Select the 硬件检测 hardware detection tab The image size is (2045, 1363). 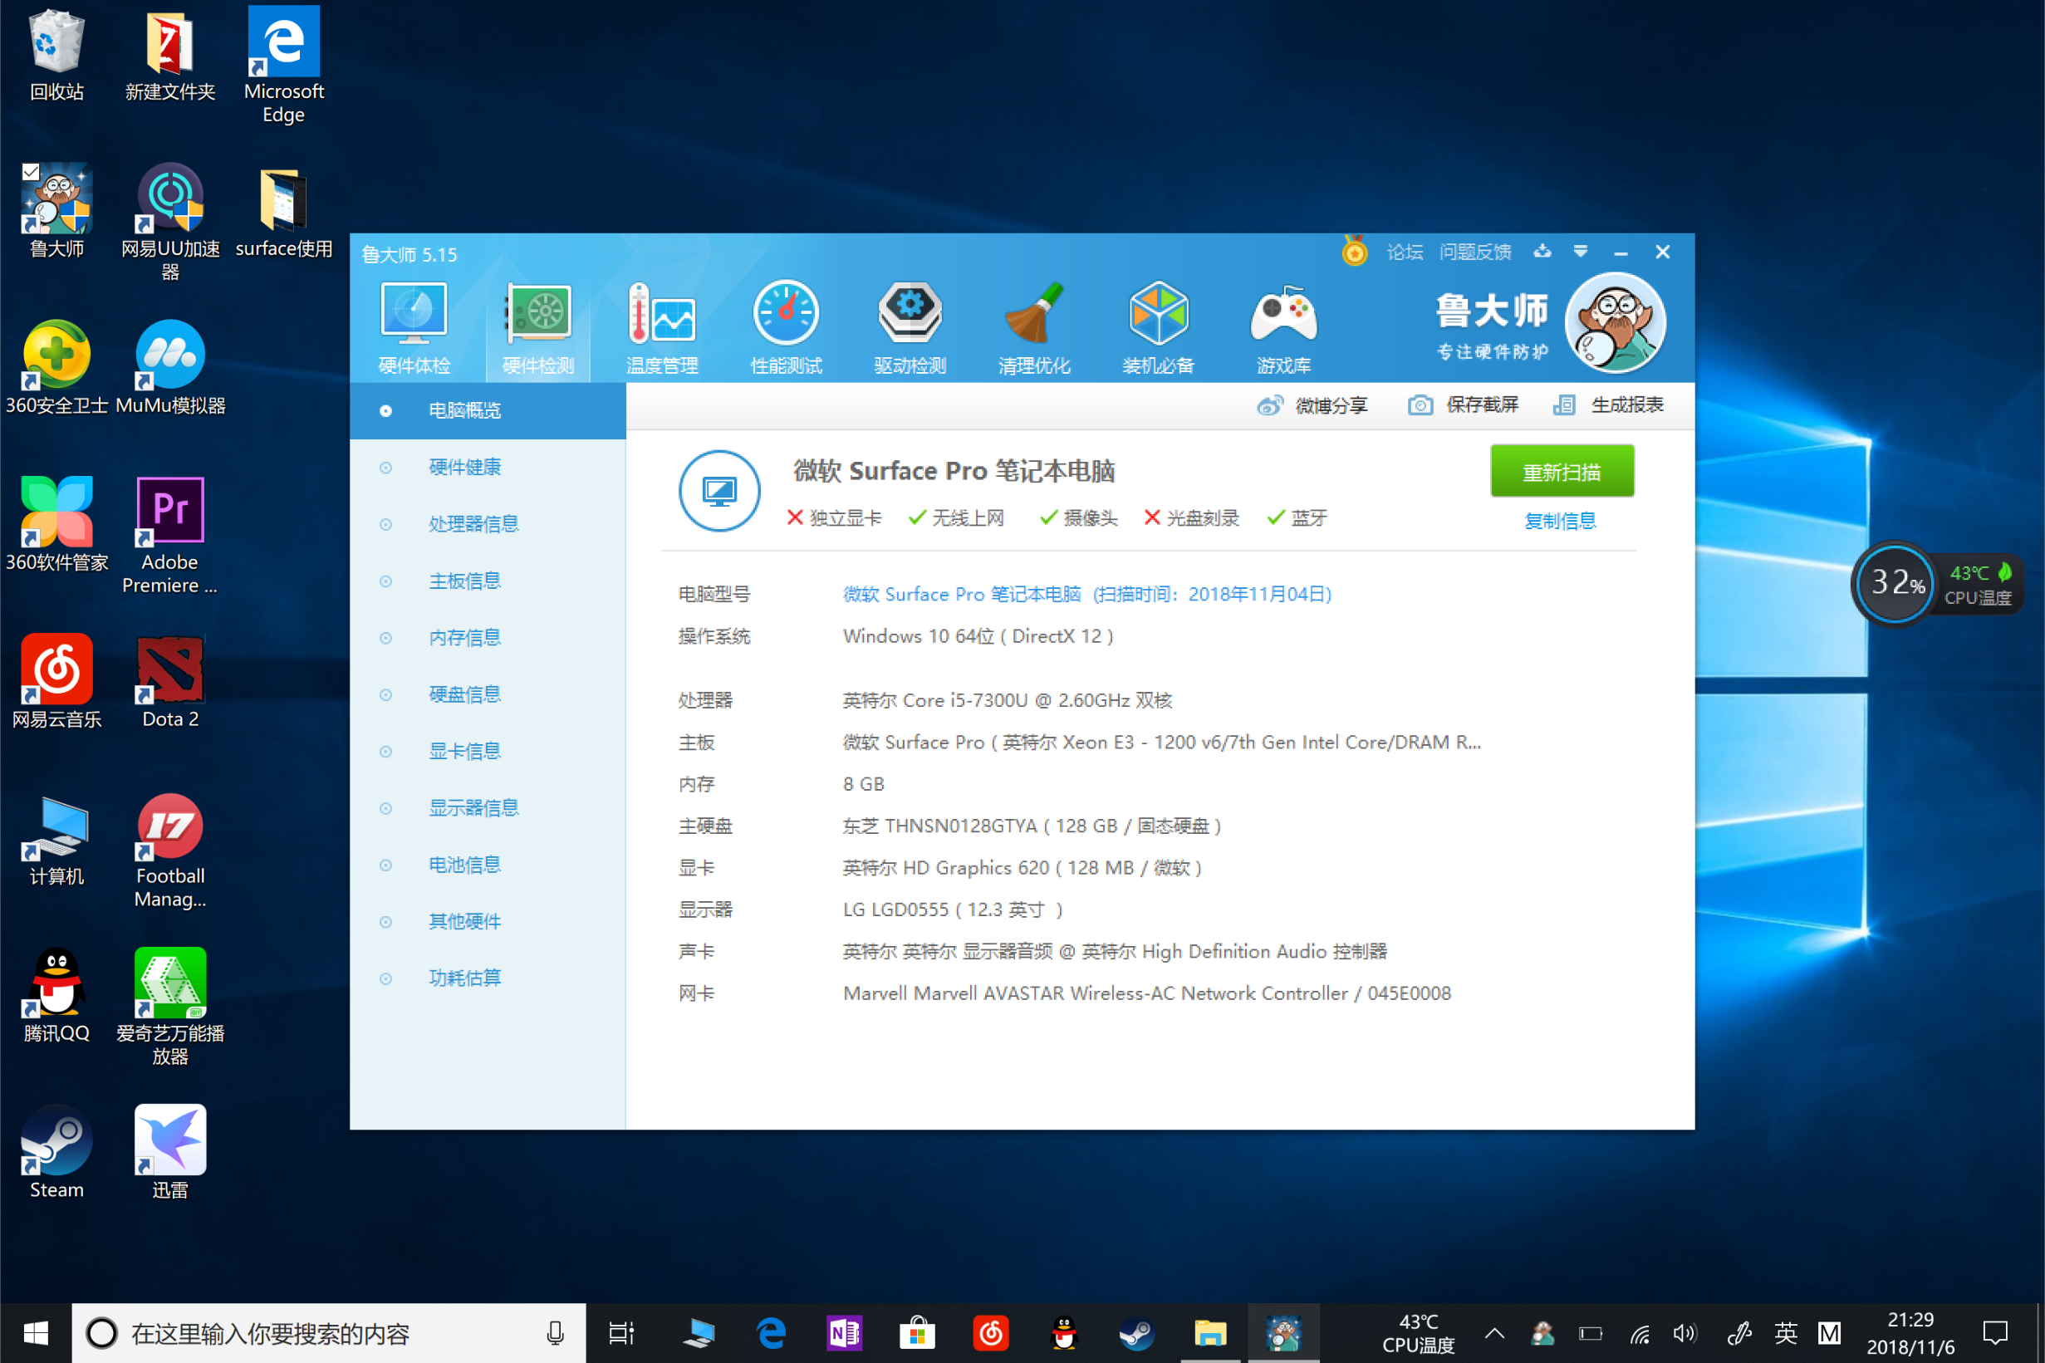(538, 329)
